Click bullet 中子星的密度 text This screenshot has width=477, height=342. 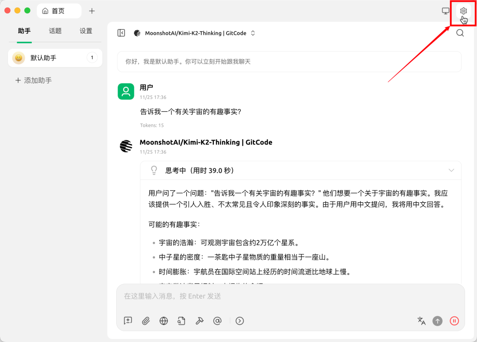(245, 258)
